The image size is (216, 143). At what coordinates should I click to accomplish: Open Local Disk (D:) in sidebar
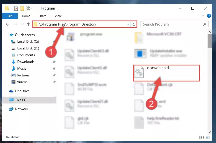click(28, 48)
